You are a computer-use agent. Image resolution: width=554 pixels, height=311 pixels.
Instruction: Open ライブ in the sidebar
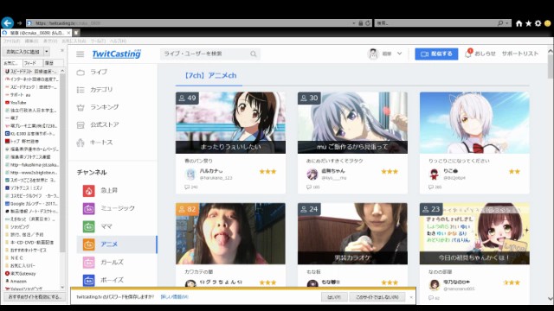click(x=99, y=72)
